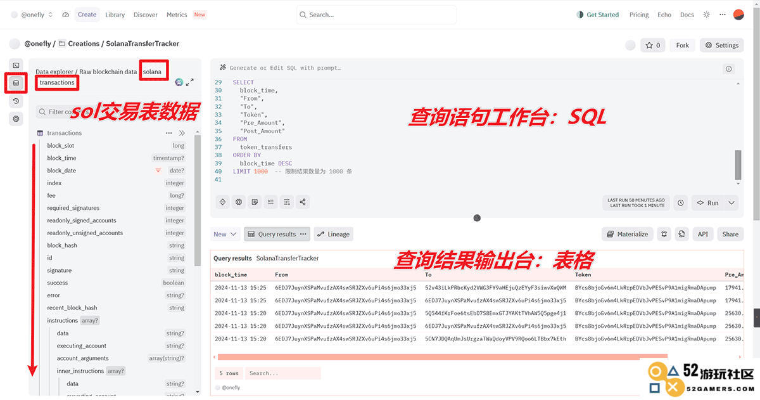
Task: Collapse the instructions array field
Action: tap(90, 321)
